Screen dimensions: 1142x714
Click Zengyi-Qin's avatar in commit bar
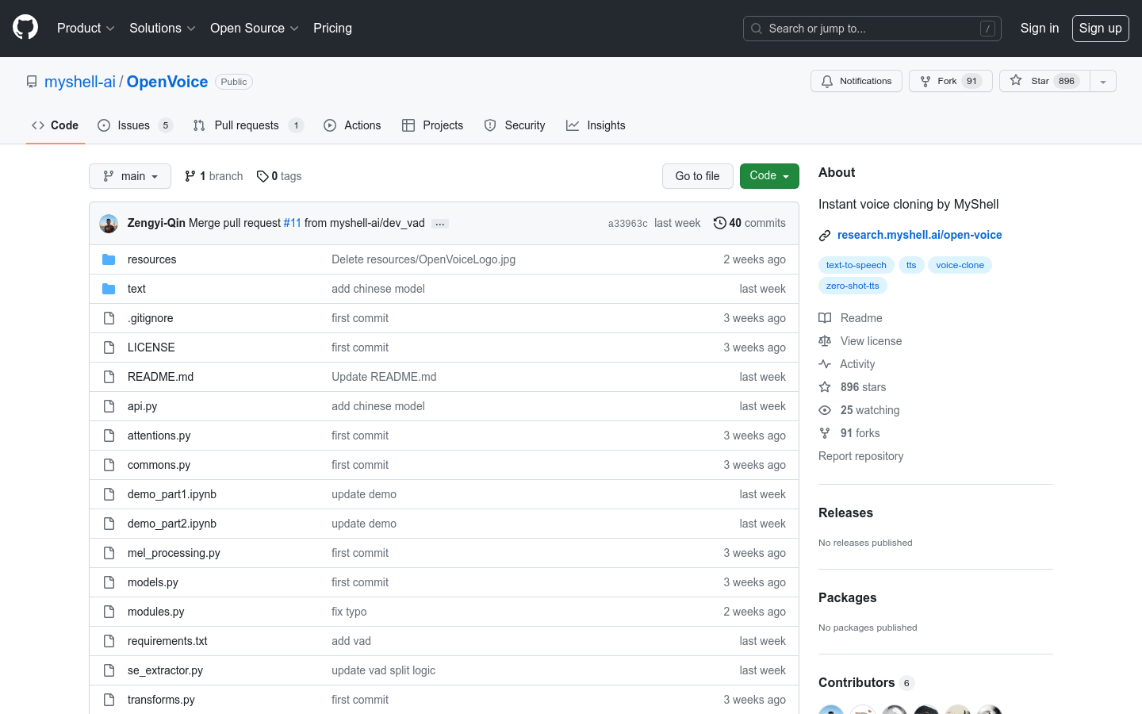[109, 224]
